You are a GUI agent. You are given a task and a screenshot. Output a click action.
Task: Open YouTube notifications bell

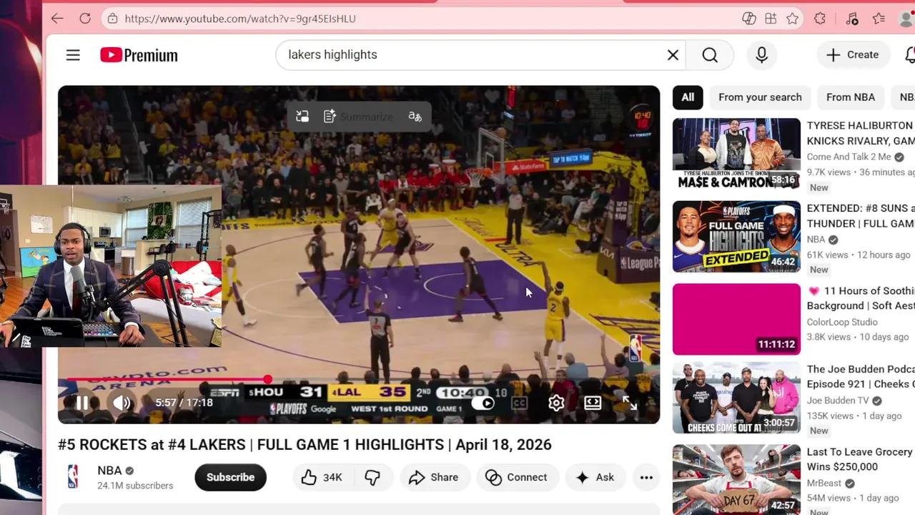tap(909, 55)
